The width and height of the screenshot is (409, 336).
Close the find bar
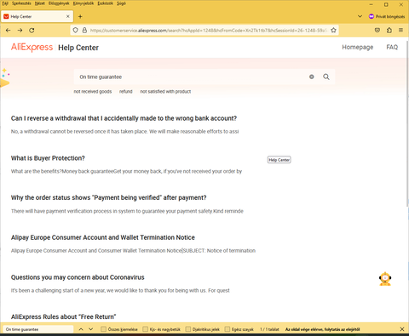tap(402, 329)
